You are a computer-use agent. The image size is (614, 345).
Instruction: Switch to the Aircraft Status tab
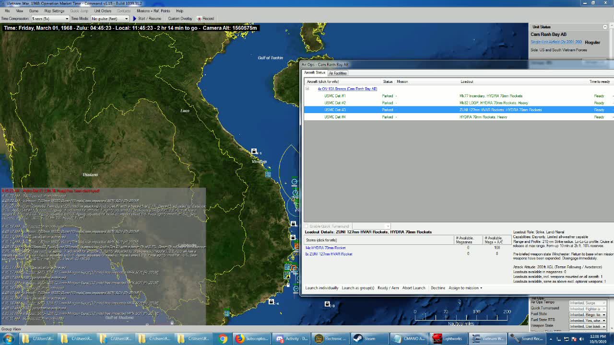click(x=315, y=73)
